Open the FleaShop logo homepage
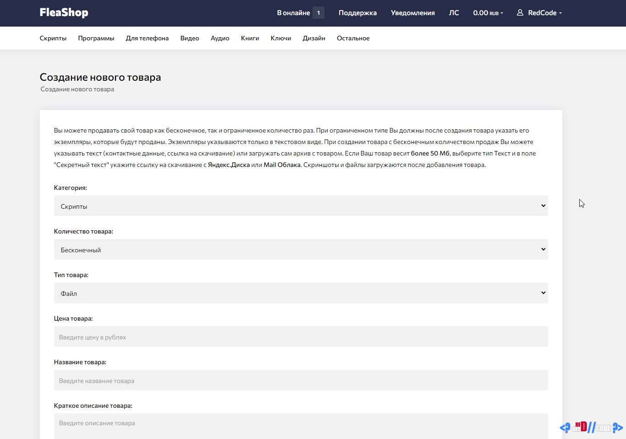Screen dimensions: 626x439 64,13
